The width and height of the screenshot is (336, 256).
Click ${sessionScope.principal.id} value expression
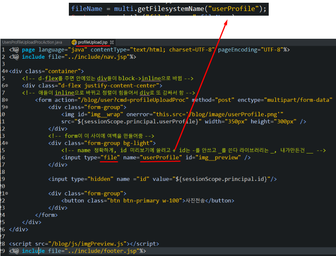pyautogui.click(x=221, y=179)
